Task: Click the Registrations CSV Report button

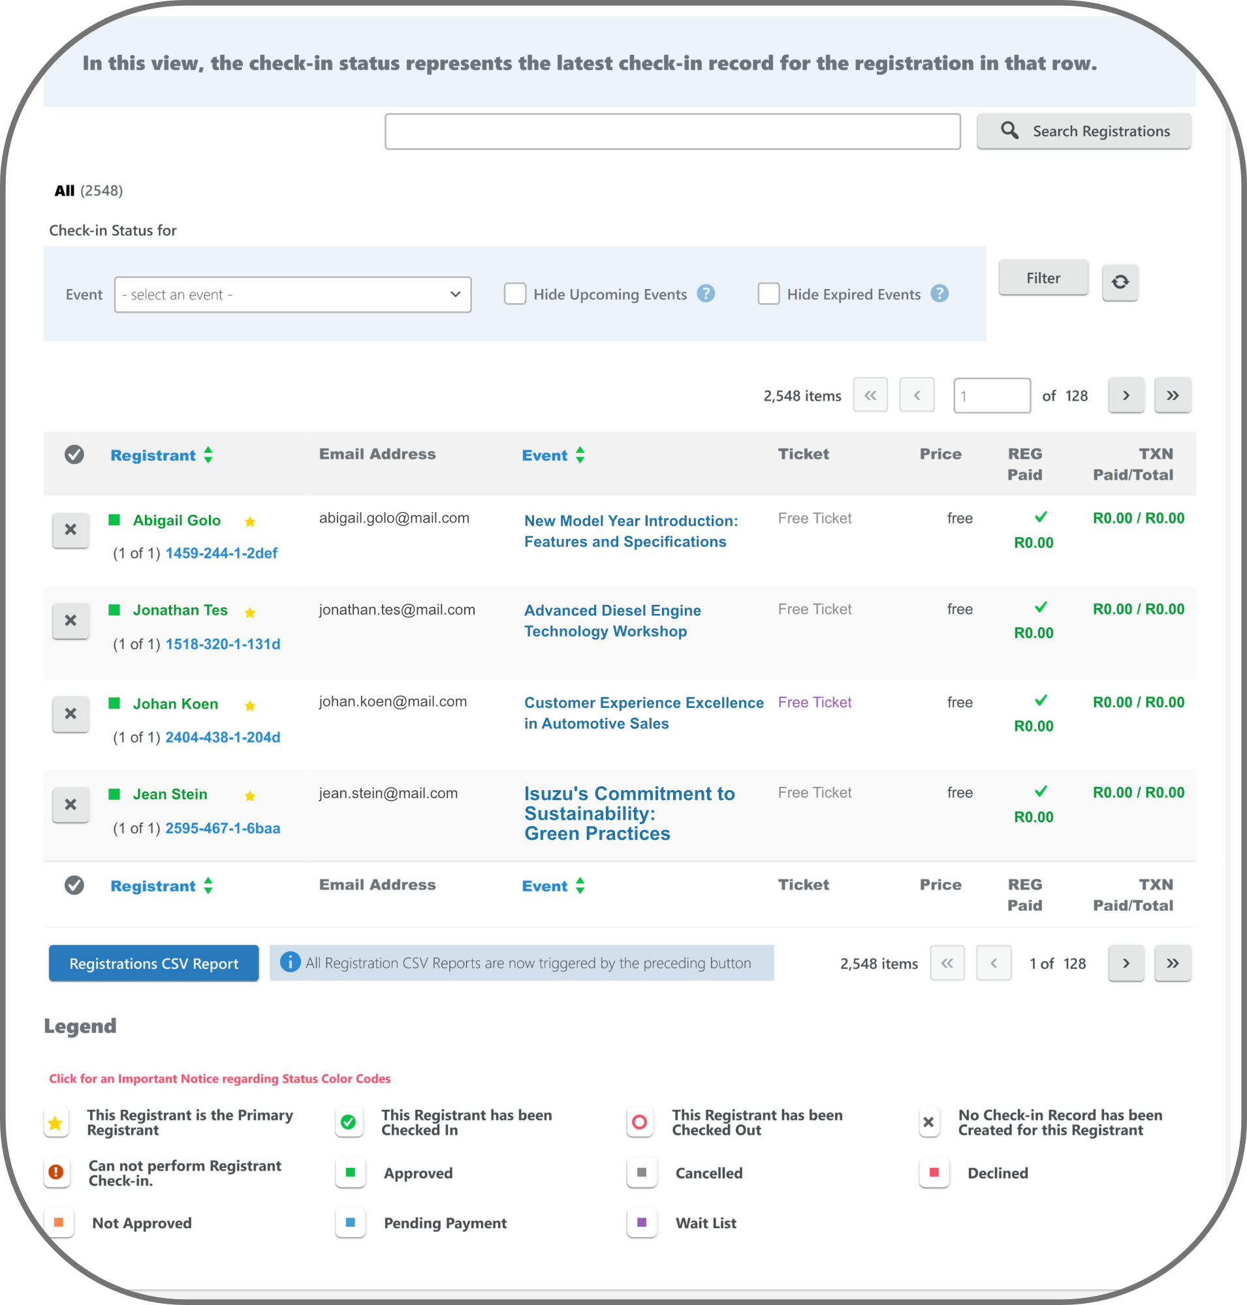Action: 153,963
